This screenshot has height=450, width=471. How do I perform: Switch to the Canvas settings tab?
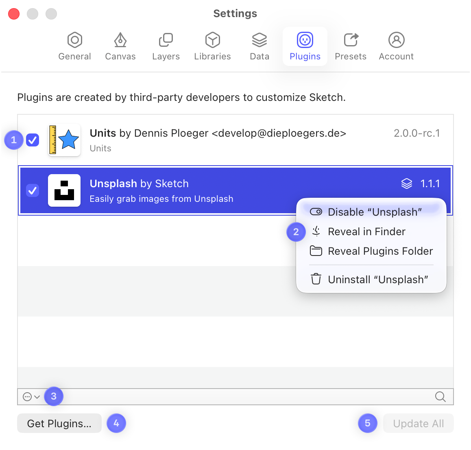pos(120,46)
